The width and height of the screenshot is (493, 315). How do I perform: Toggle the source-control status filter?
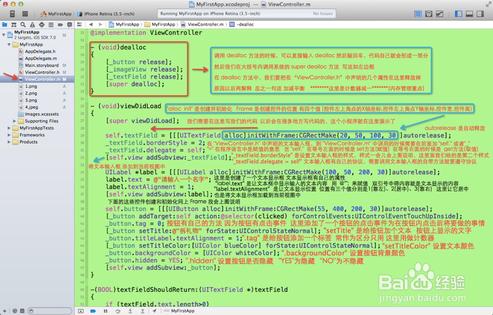pyautogui.click(x=22, y=311)
